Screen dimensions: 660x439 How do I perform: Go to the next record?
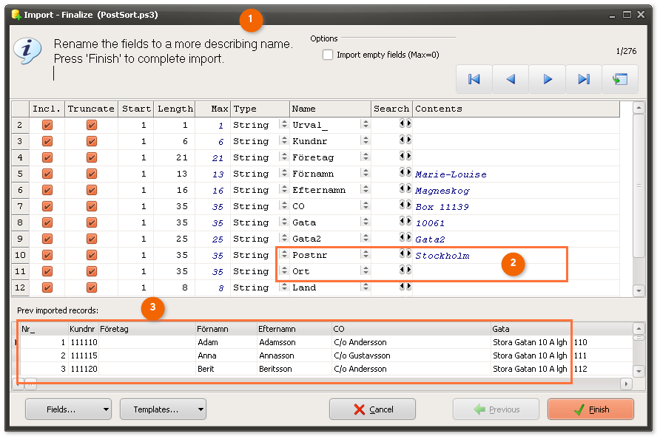tap(548, 79)
